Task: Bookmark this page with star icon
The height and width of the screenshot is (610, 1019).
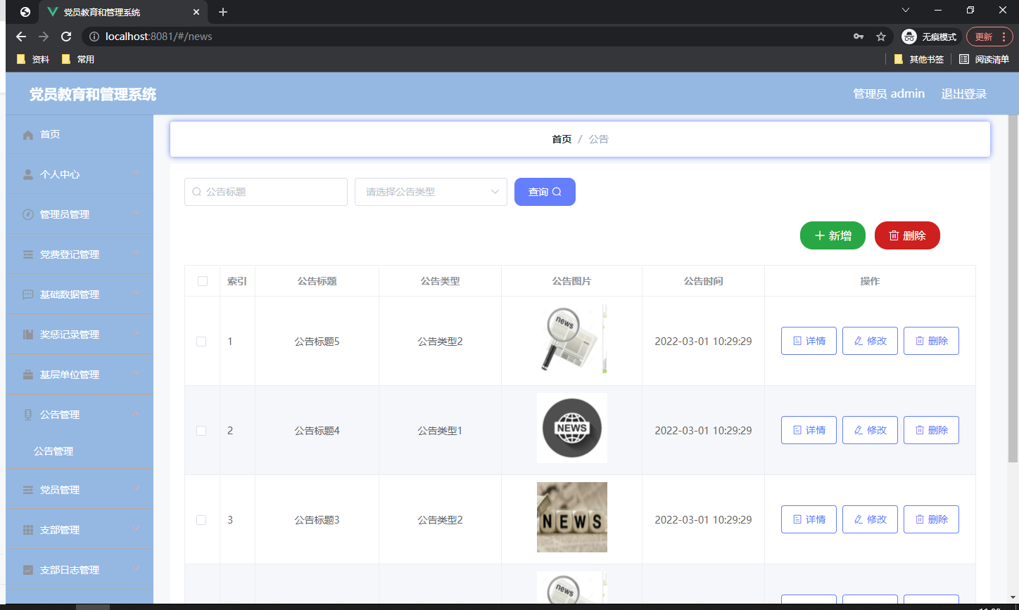Action: pyautogui.click(x=881, y=37)
